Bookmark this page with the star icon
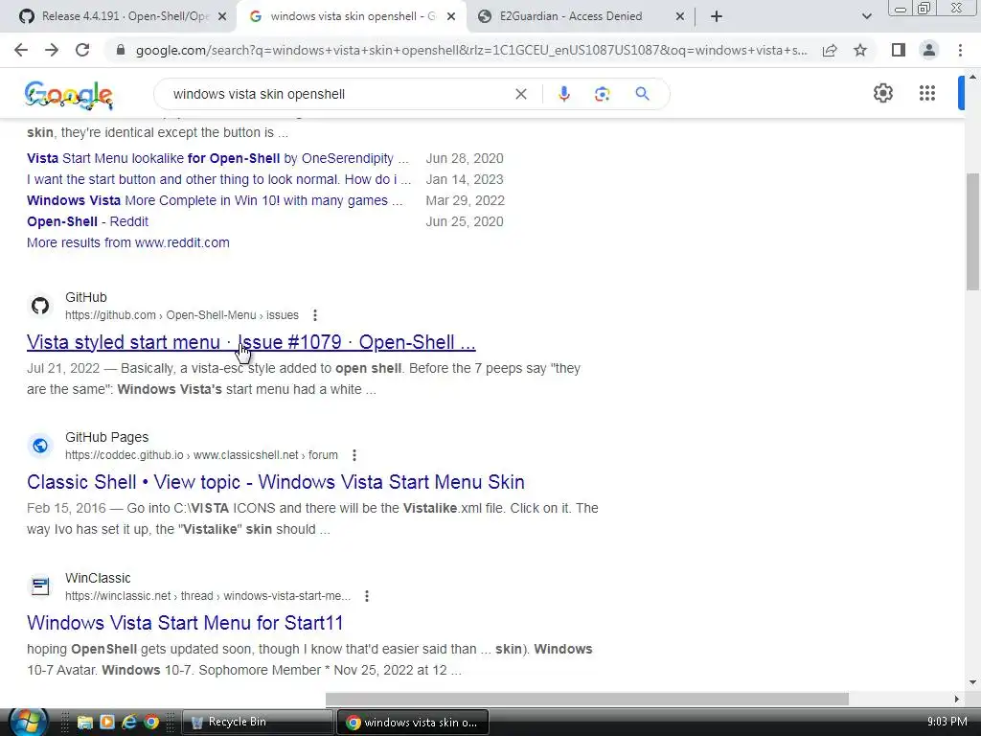 click(860, 50)
